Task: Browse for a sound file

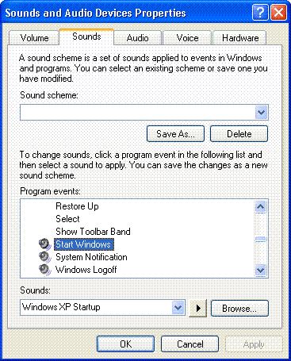Action: [239, 308]
